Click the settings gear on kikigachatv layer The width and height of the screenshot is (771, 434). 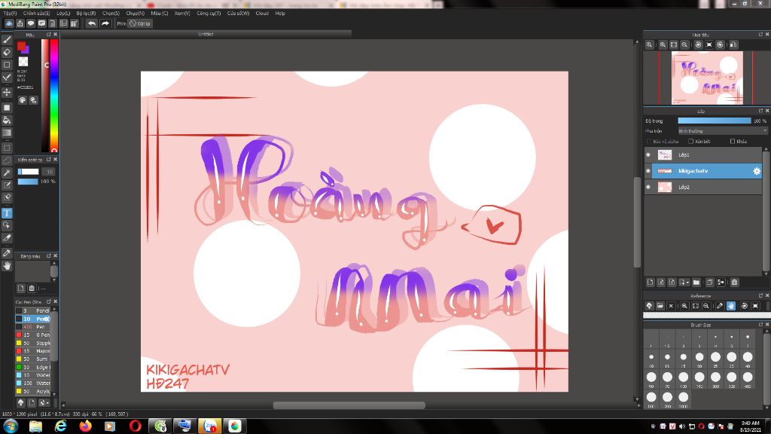[x=756, y=171]
